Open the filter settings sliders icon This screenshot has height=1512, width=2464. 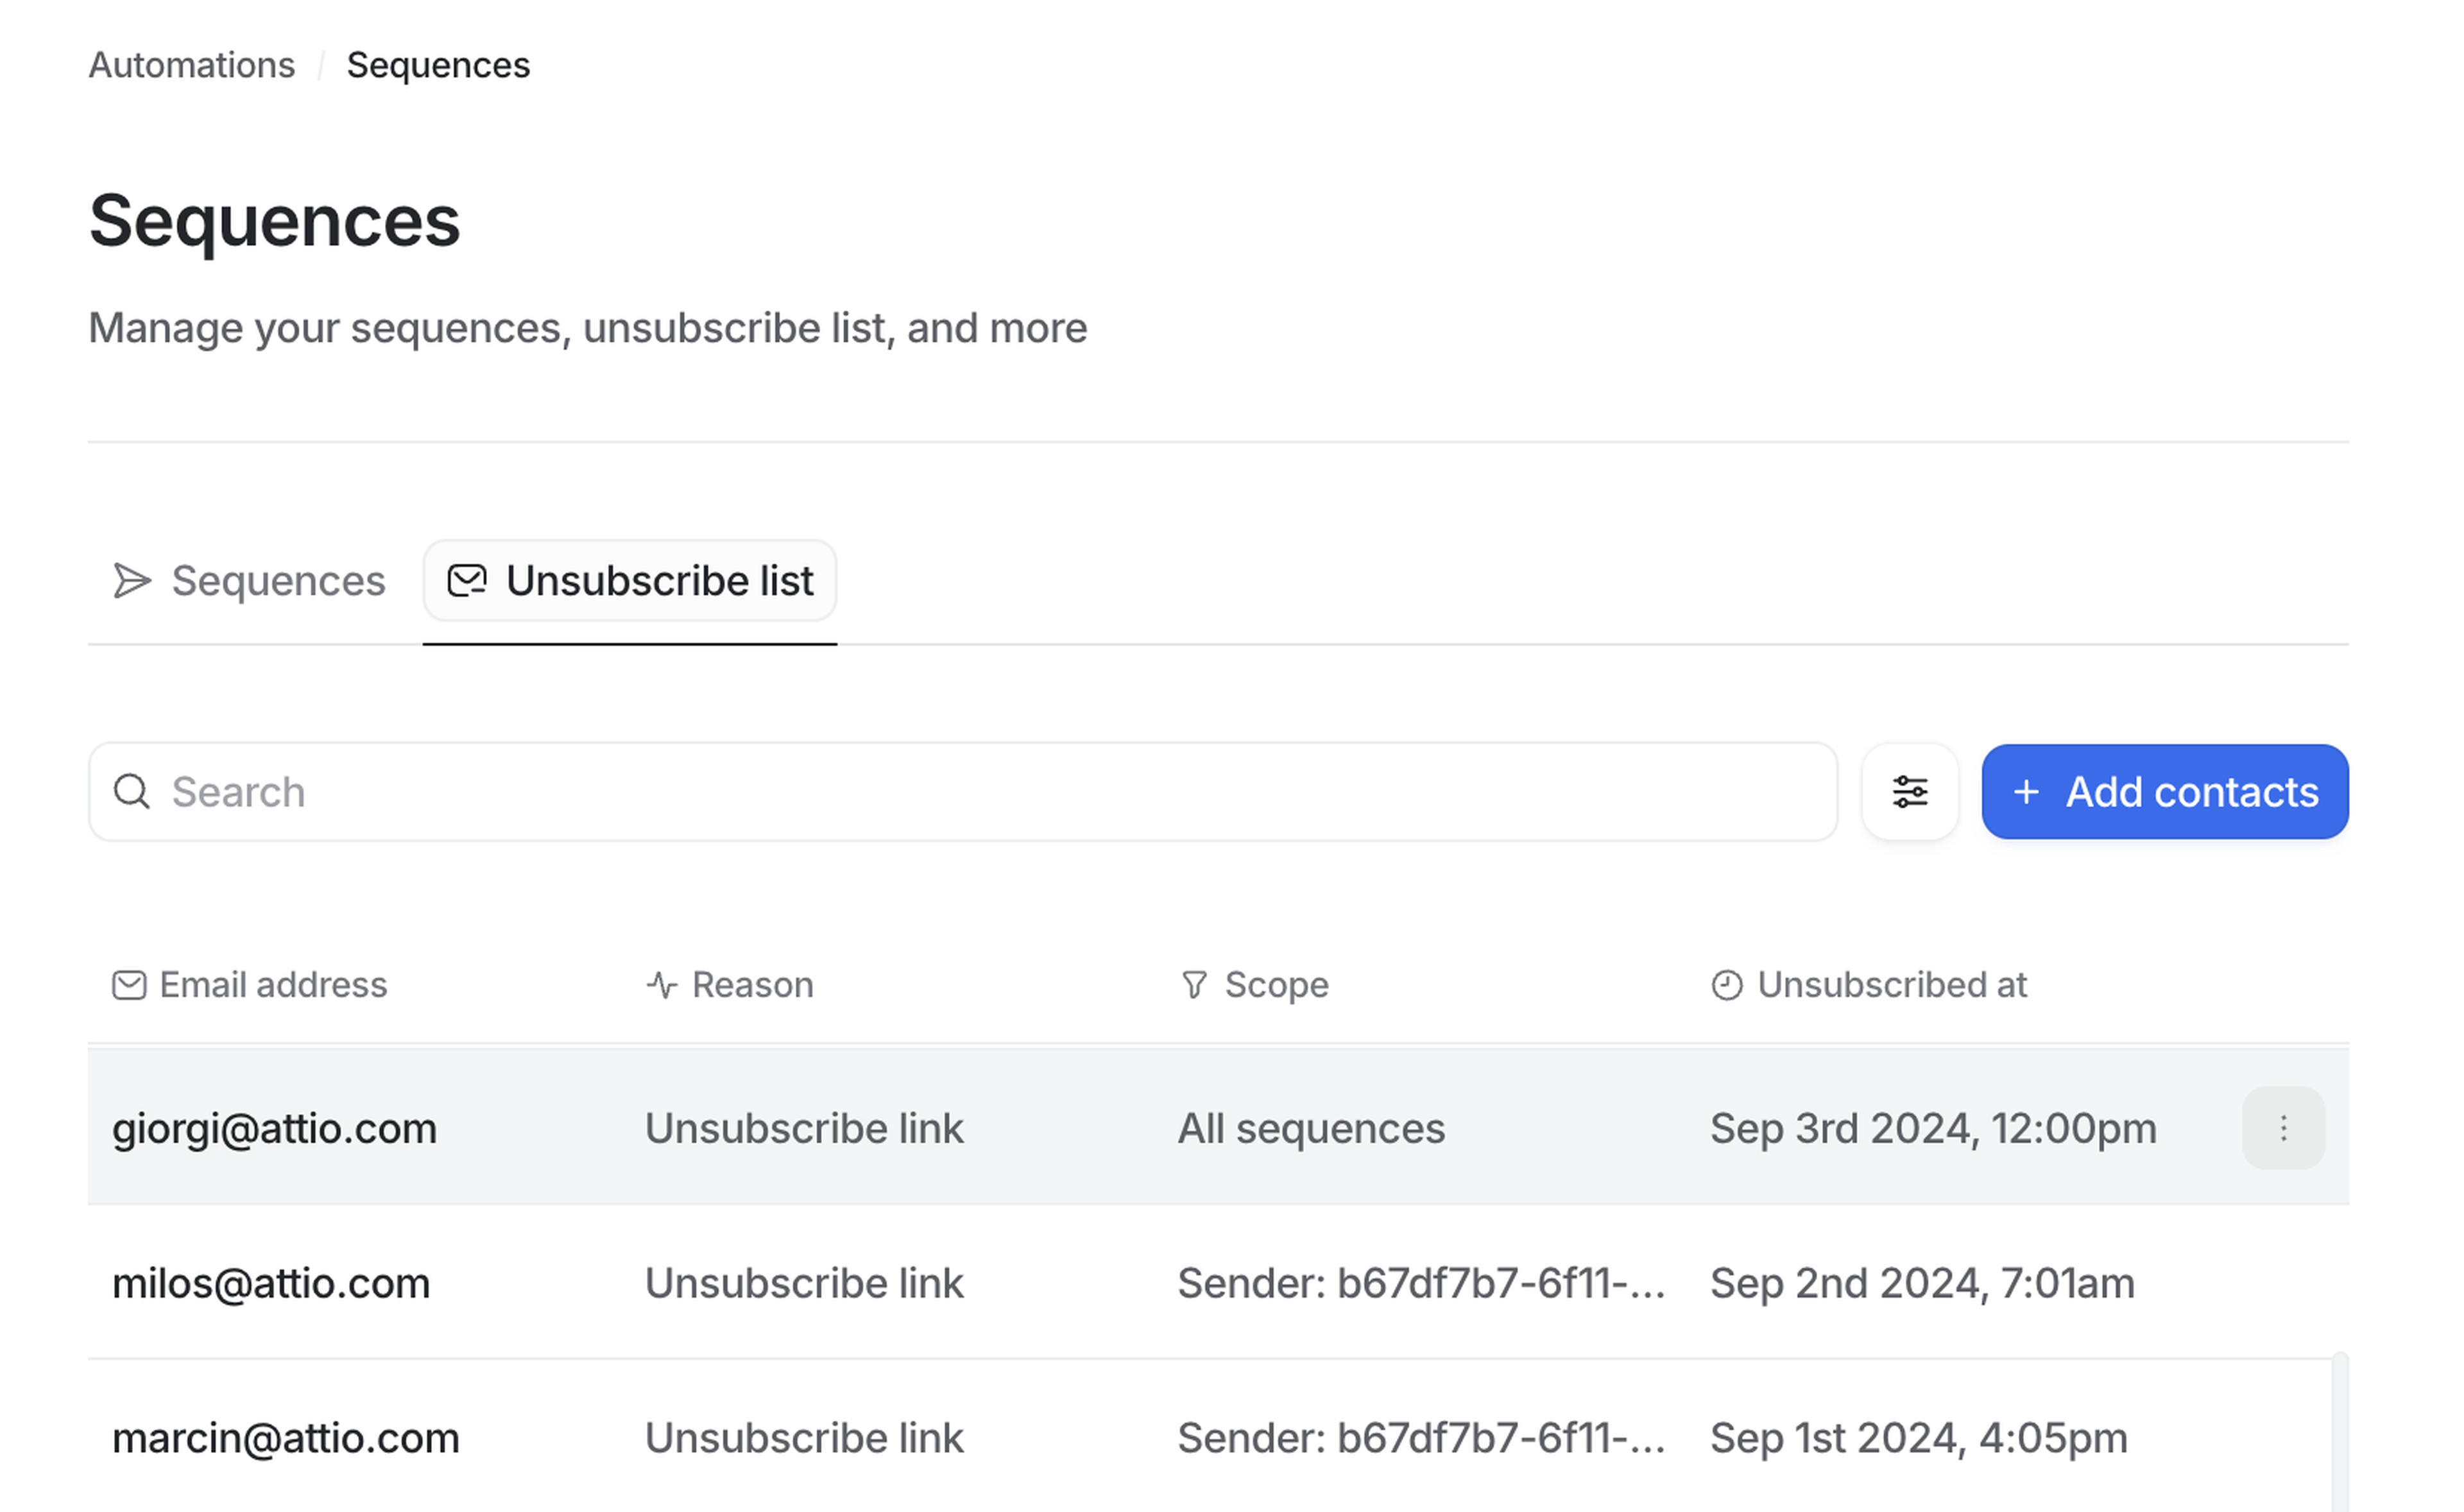pyautogui.click(x=1909, y=792)
